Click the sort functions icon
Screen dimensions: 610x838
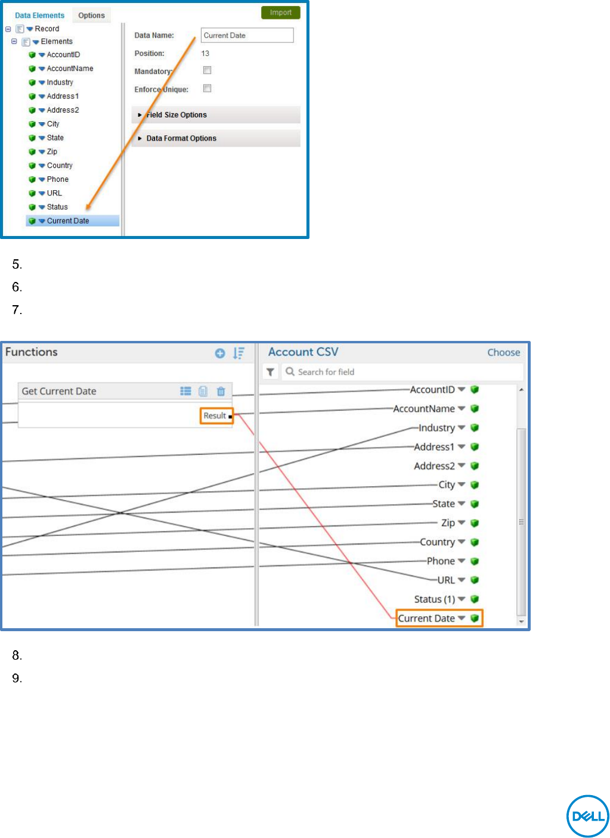tap(239, 353)
